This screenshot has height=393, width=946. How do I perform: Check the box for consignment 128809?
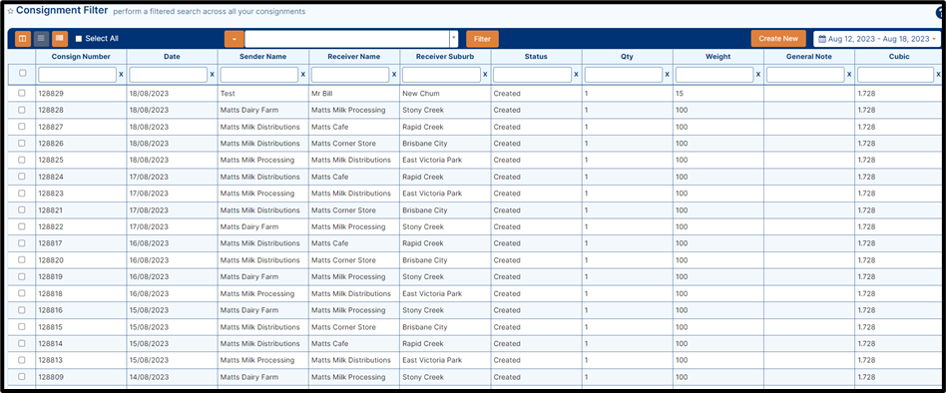pyautogui.click(x=22, y=377)
